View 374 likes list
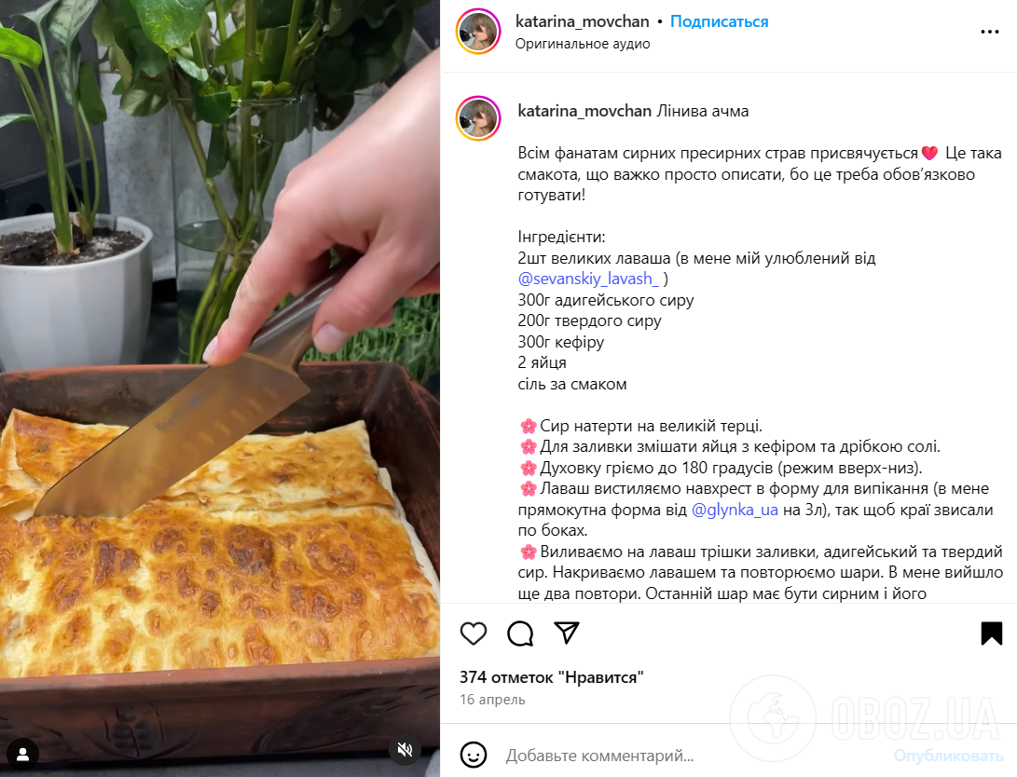Screen dimensions: 1017x777 pos(551,677)
